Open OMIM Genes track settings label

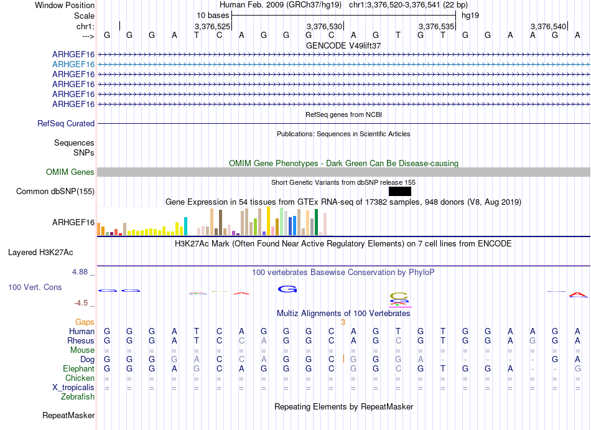70,172
